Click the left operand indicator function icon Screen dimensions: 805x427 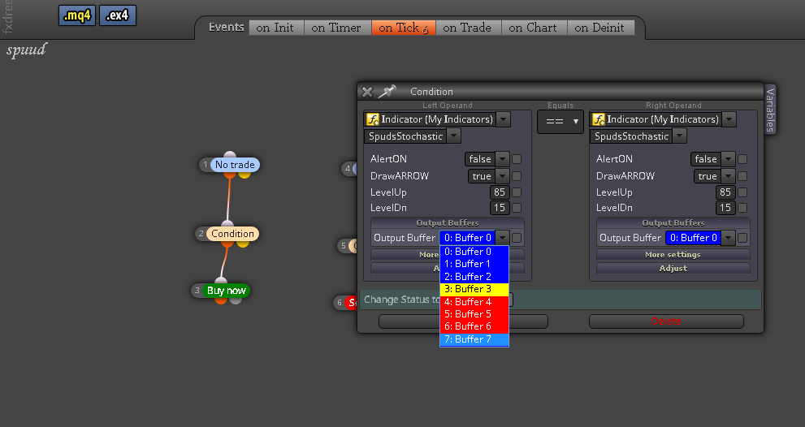pos(373,119)
